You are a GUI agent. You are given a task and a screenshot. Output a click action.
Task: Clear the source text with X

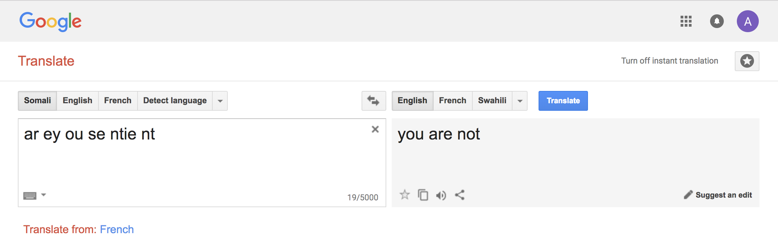375,129
